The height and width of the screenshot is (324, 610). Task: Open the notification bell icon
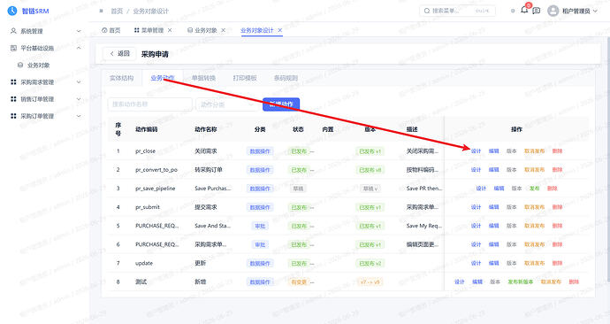pos(524,10)
